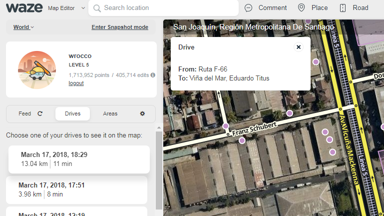Click the Av. Vicuña Mackenna road label
This screenshot has height=216, width=384.
click(349, 150)
